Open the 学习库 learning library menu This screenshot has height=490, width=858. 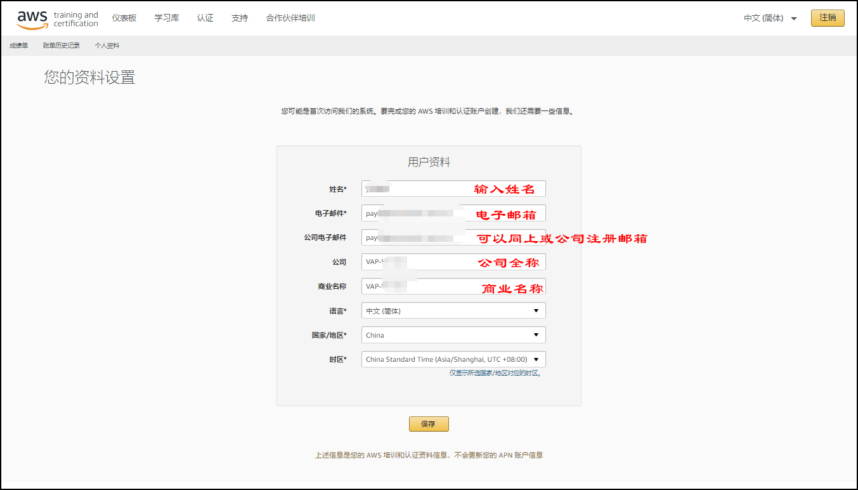167,18
